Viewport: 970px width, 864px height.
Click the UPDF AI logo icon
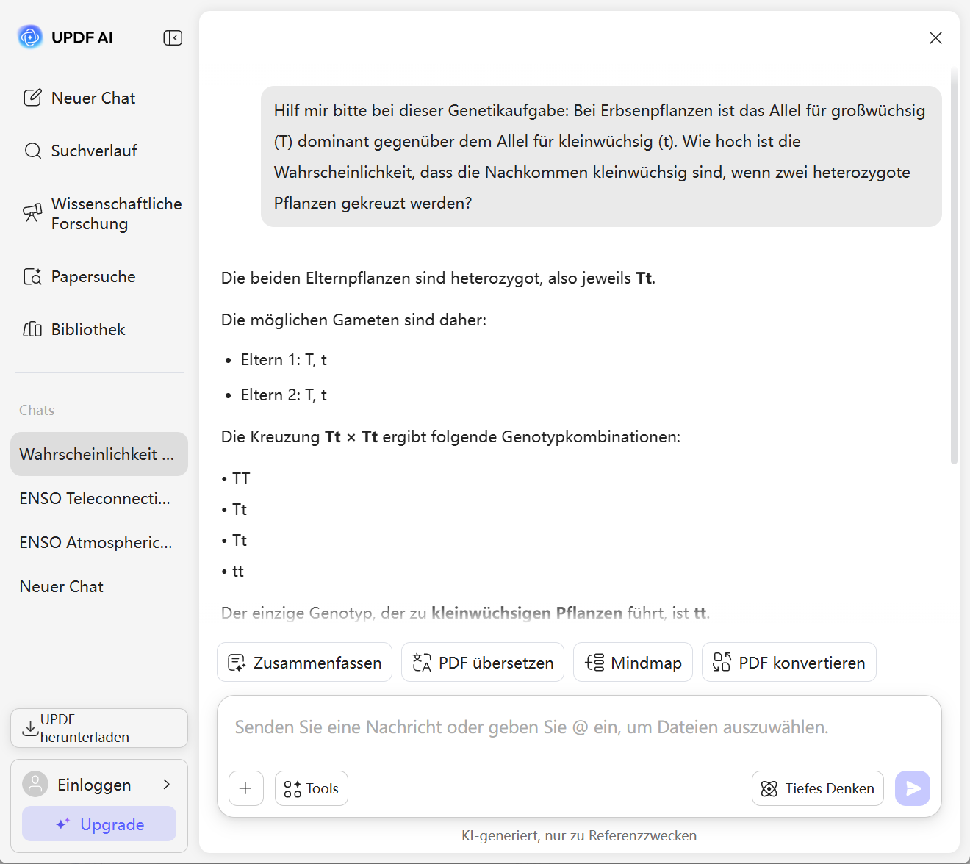coord(30,37)
